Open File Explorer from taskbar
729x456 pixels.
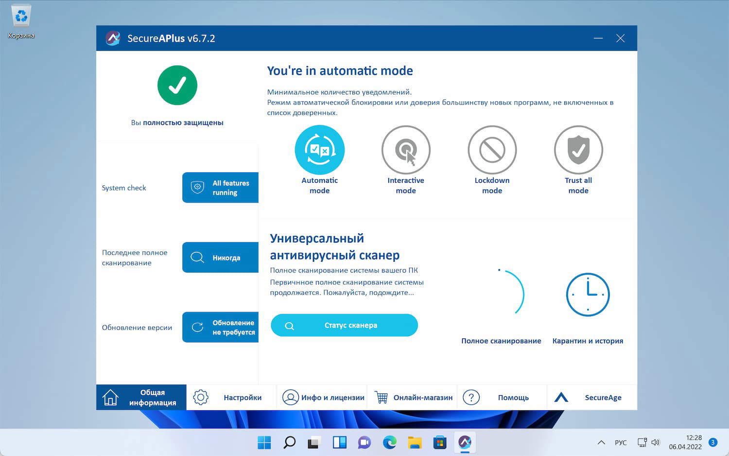click(x=415, y=442)
